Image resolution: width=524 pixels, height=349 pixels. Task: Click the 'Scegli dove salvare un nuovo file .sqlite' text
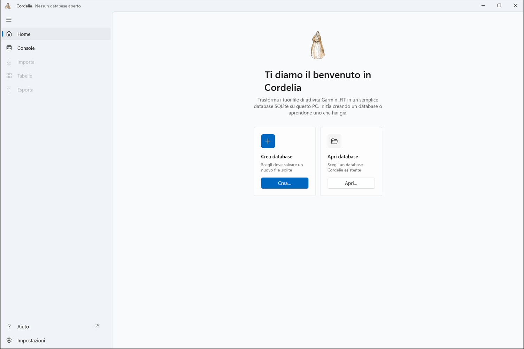(282, 167)
